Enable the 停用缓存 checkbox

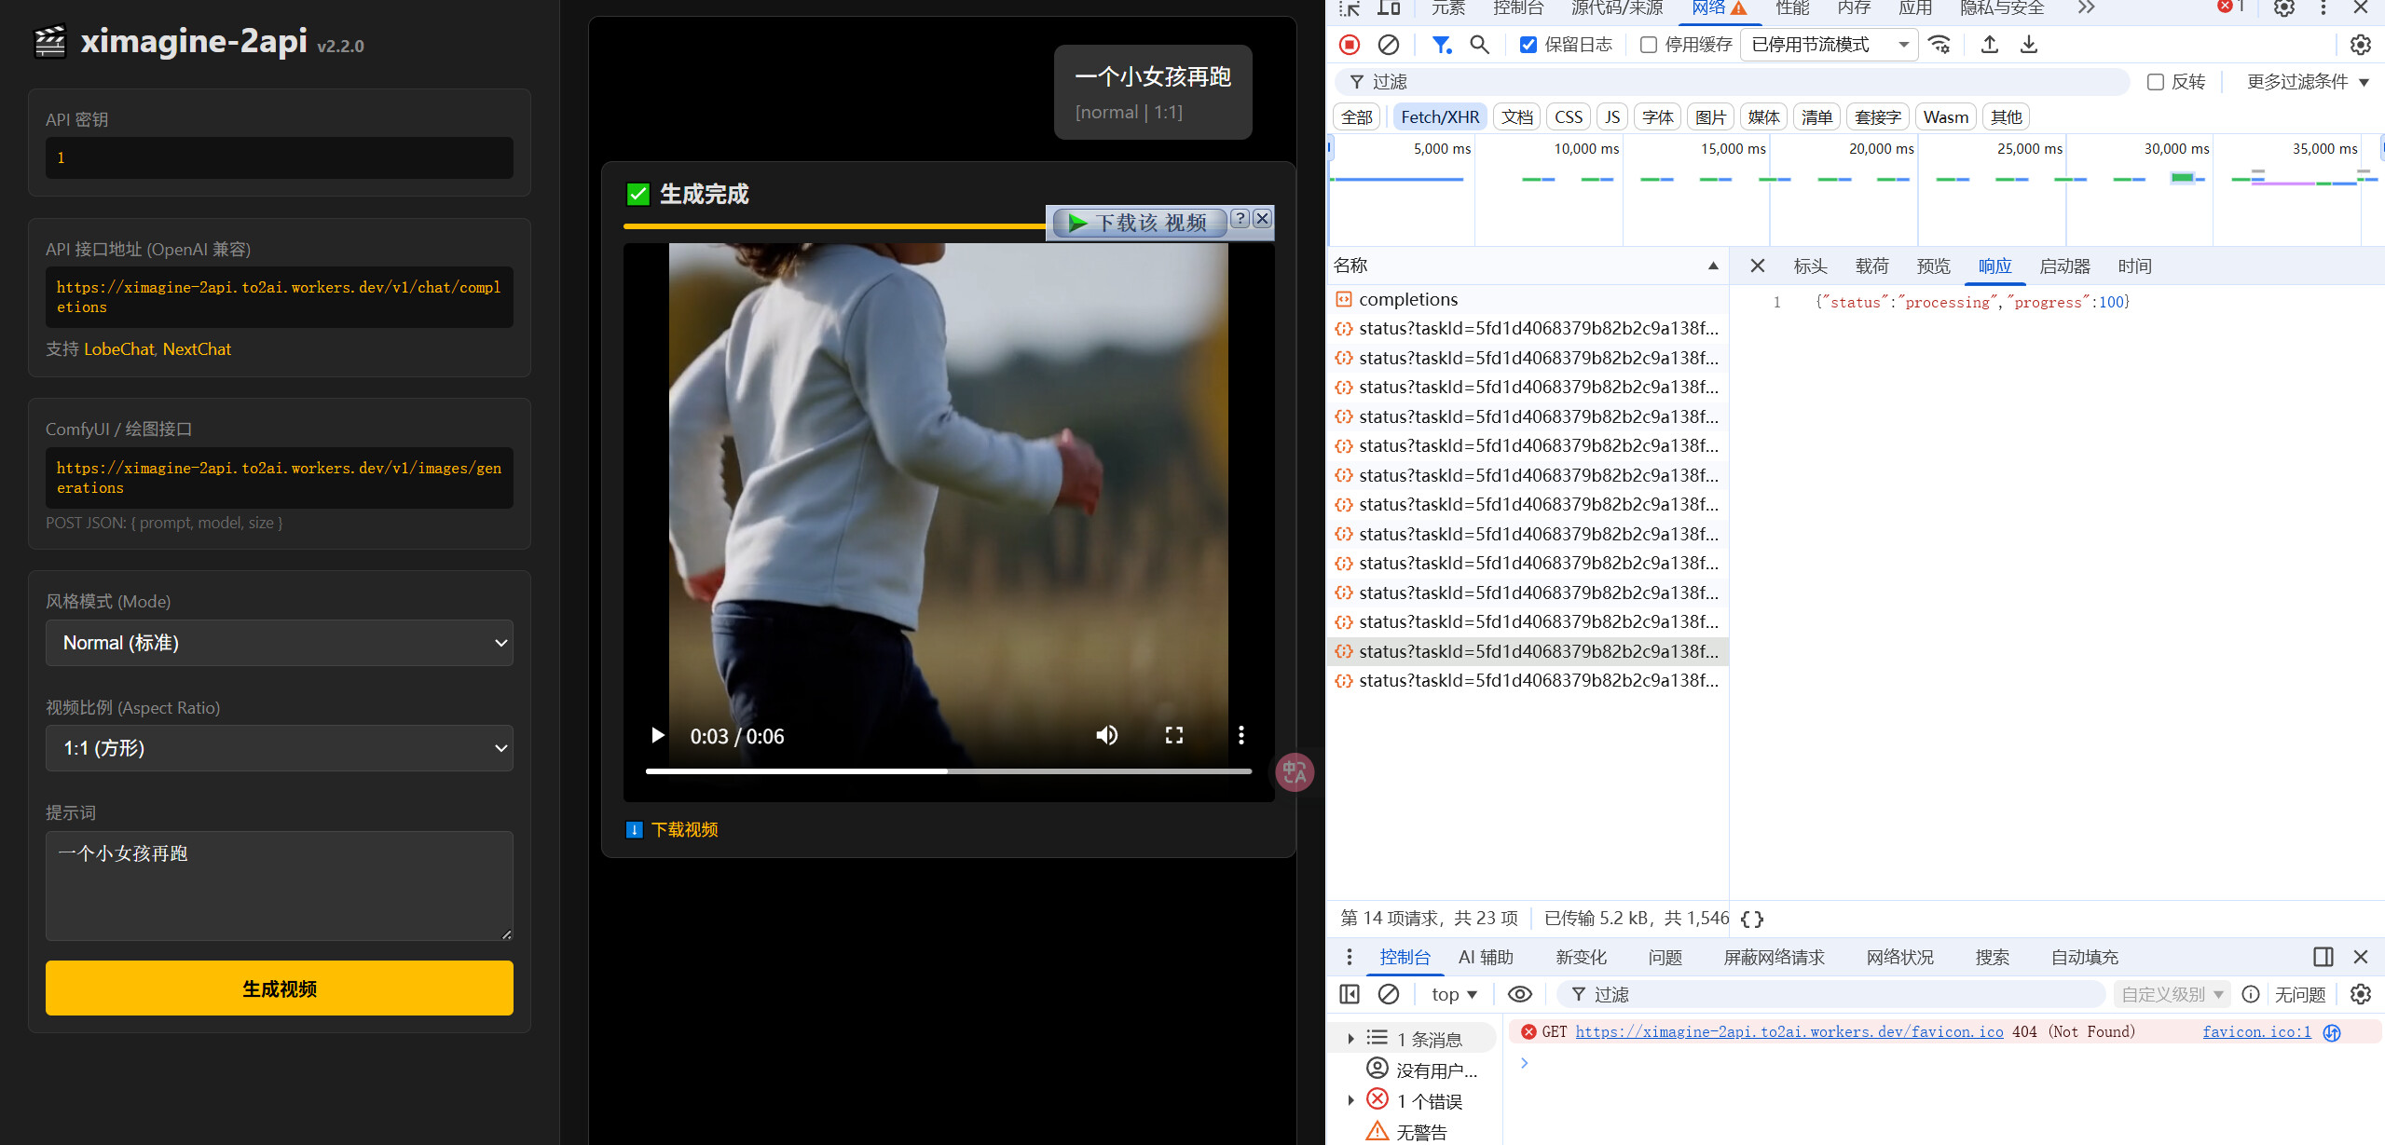click(x=1649, y=45)
